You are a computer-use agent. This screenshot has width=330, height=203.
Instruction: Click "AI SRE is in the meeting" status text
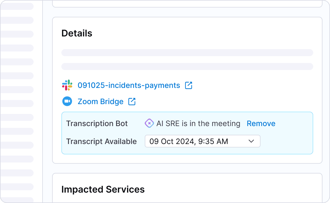pos(198,124)
